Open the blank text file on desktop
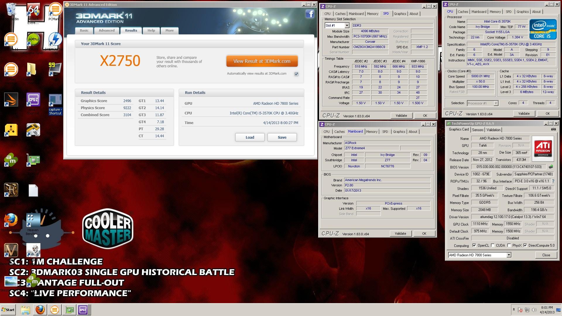Viewport: 562px width, 316px height. [33, 190]
